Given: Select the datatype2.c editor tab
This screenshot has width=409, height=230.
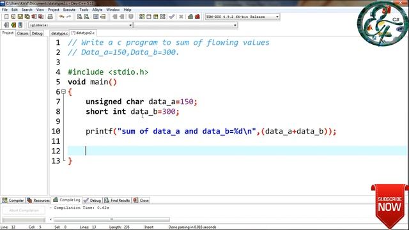Looking at the screenshot, I should [83, 33].
